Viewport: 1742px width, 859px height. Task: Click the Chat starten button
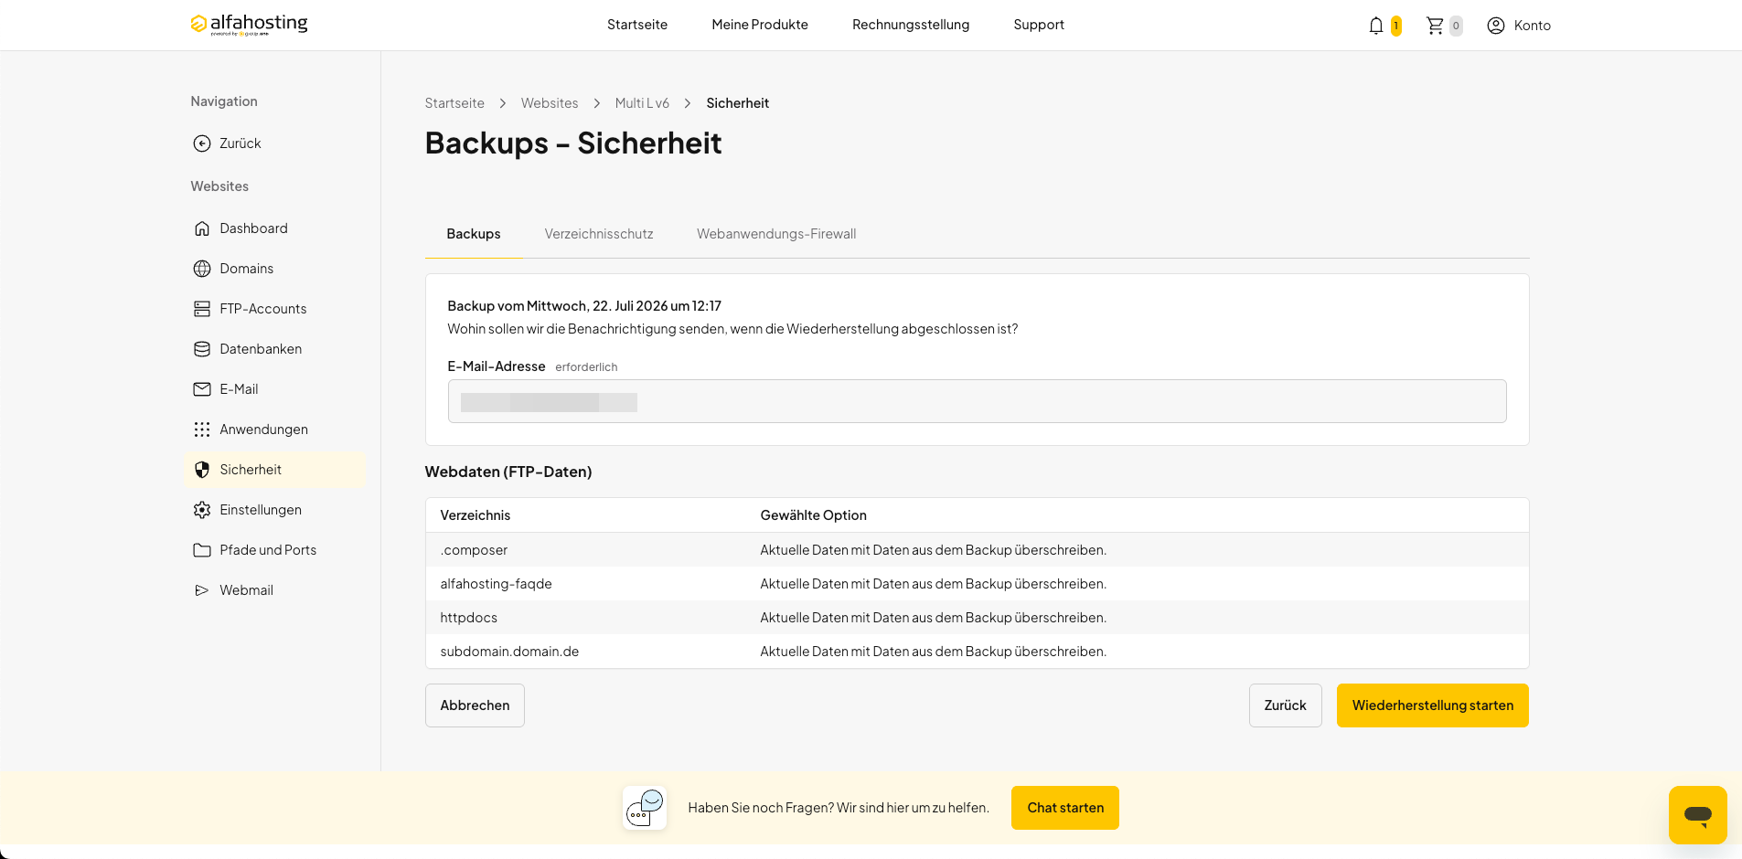(1065, 808)
